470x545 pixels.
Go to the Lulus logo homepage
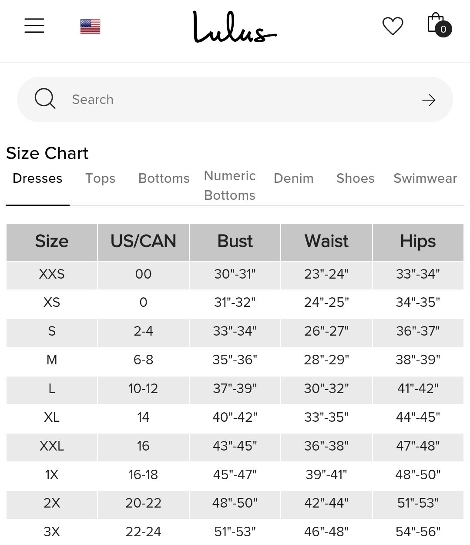pyautogui.click(x=235, y=27)
